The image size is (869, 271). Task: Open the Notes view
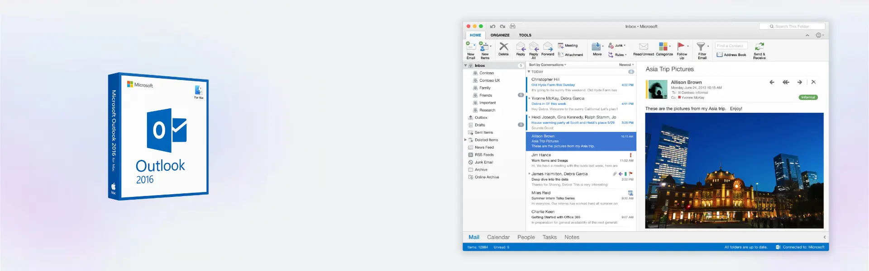[x=572, y=237]
